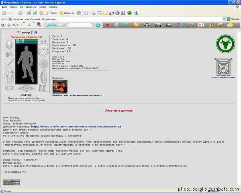Stop loading with the red X button
Image resolution: width=241 pixels, height=193 pixels.
[x=29, y=13]
